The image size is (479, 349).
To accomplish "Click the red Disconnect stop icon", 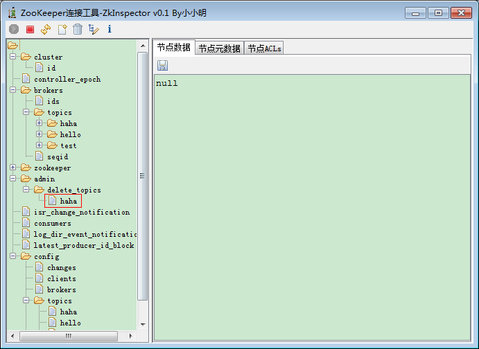I will point(30,29).
